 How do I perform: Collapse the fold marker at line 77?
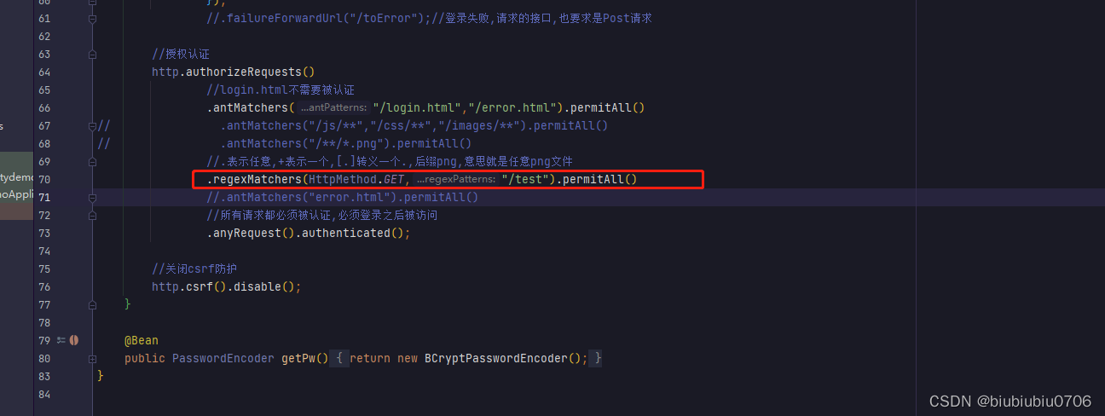click(x=93, y=304)
